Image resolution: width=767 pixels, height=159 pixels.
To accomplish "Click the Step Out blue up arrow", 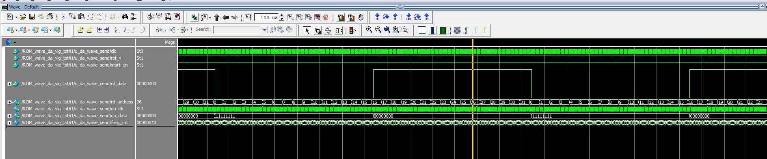I will click(x=395, y=17).
